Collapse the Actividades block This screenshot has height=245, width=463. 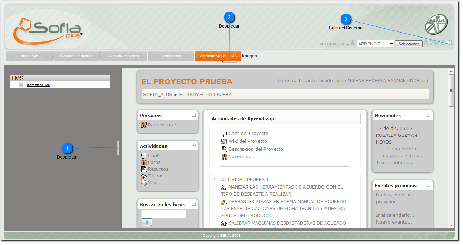pos(193,146)
